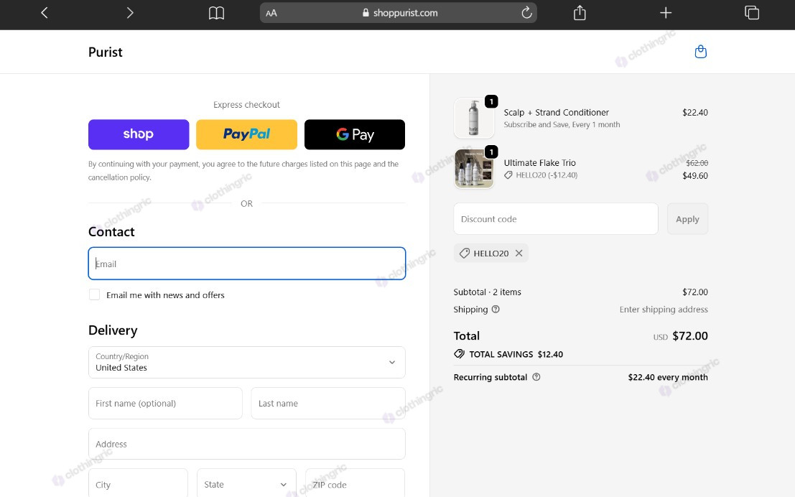Screen dimensions: 795x497
Task: Open a new tab with the plus icon
Action: pyautogui.click(x=666, y=13)
